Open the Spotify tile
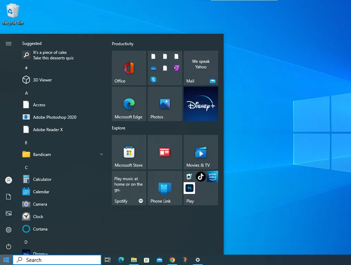This screenshot has height=265, width=351. pyautogui.click(x=129, y=188)
